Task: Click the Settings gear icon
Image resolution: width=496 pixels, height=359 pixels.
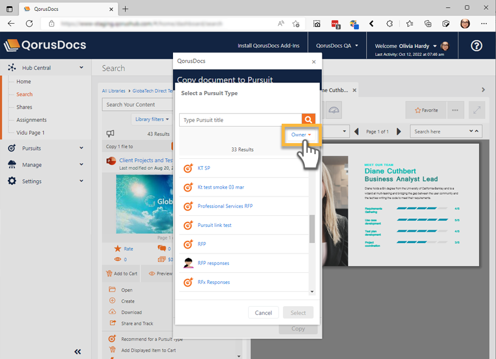Action: (x=12, y=181)
